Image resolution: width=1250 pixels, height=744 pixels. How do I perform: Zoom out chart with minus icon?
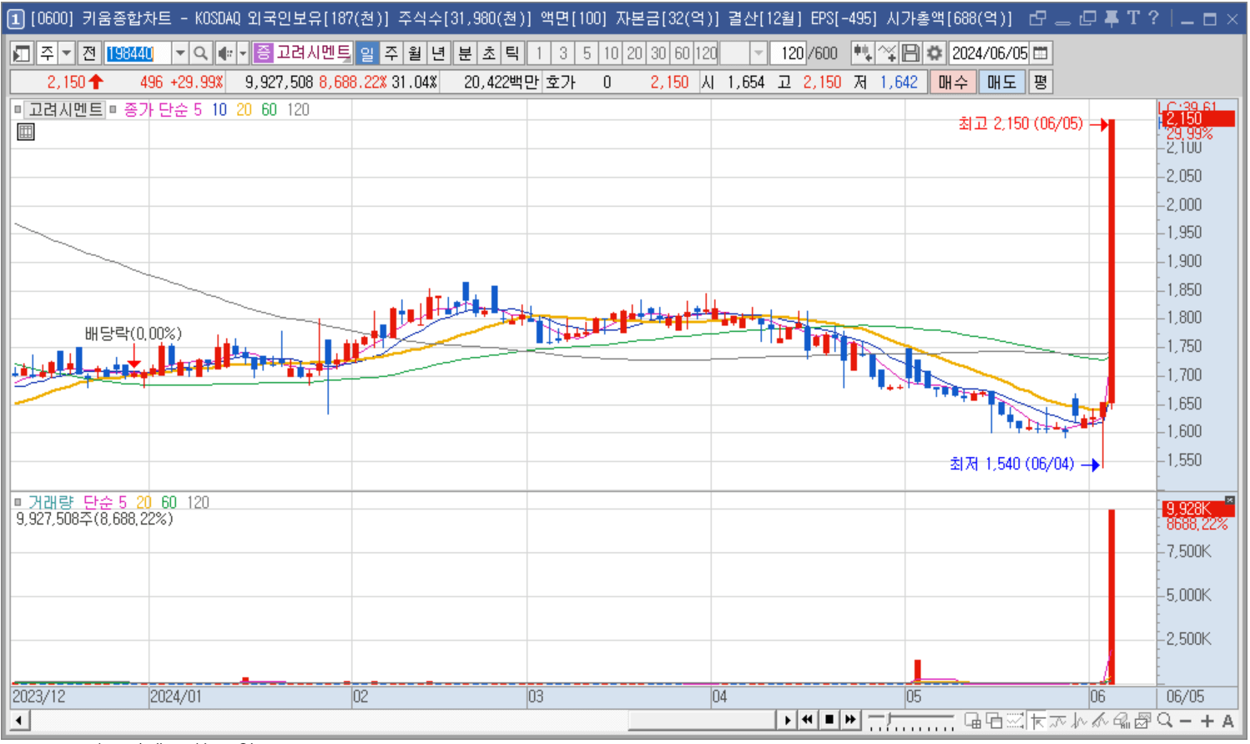[1186, 721]
